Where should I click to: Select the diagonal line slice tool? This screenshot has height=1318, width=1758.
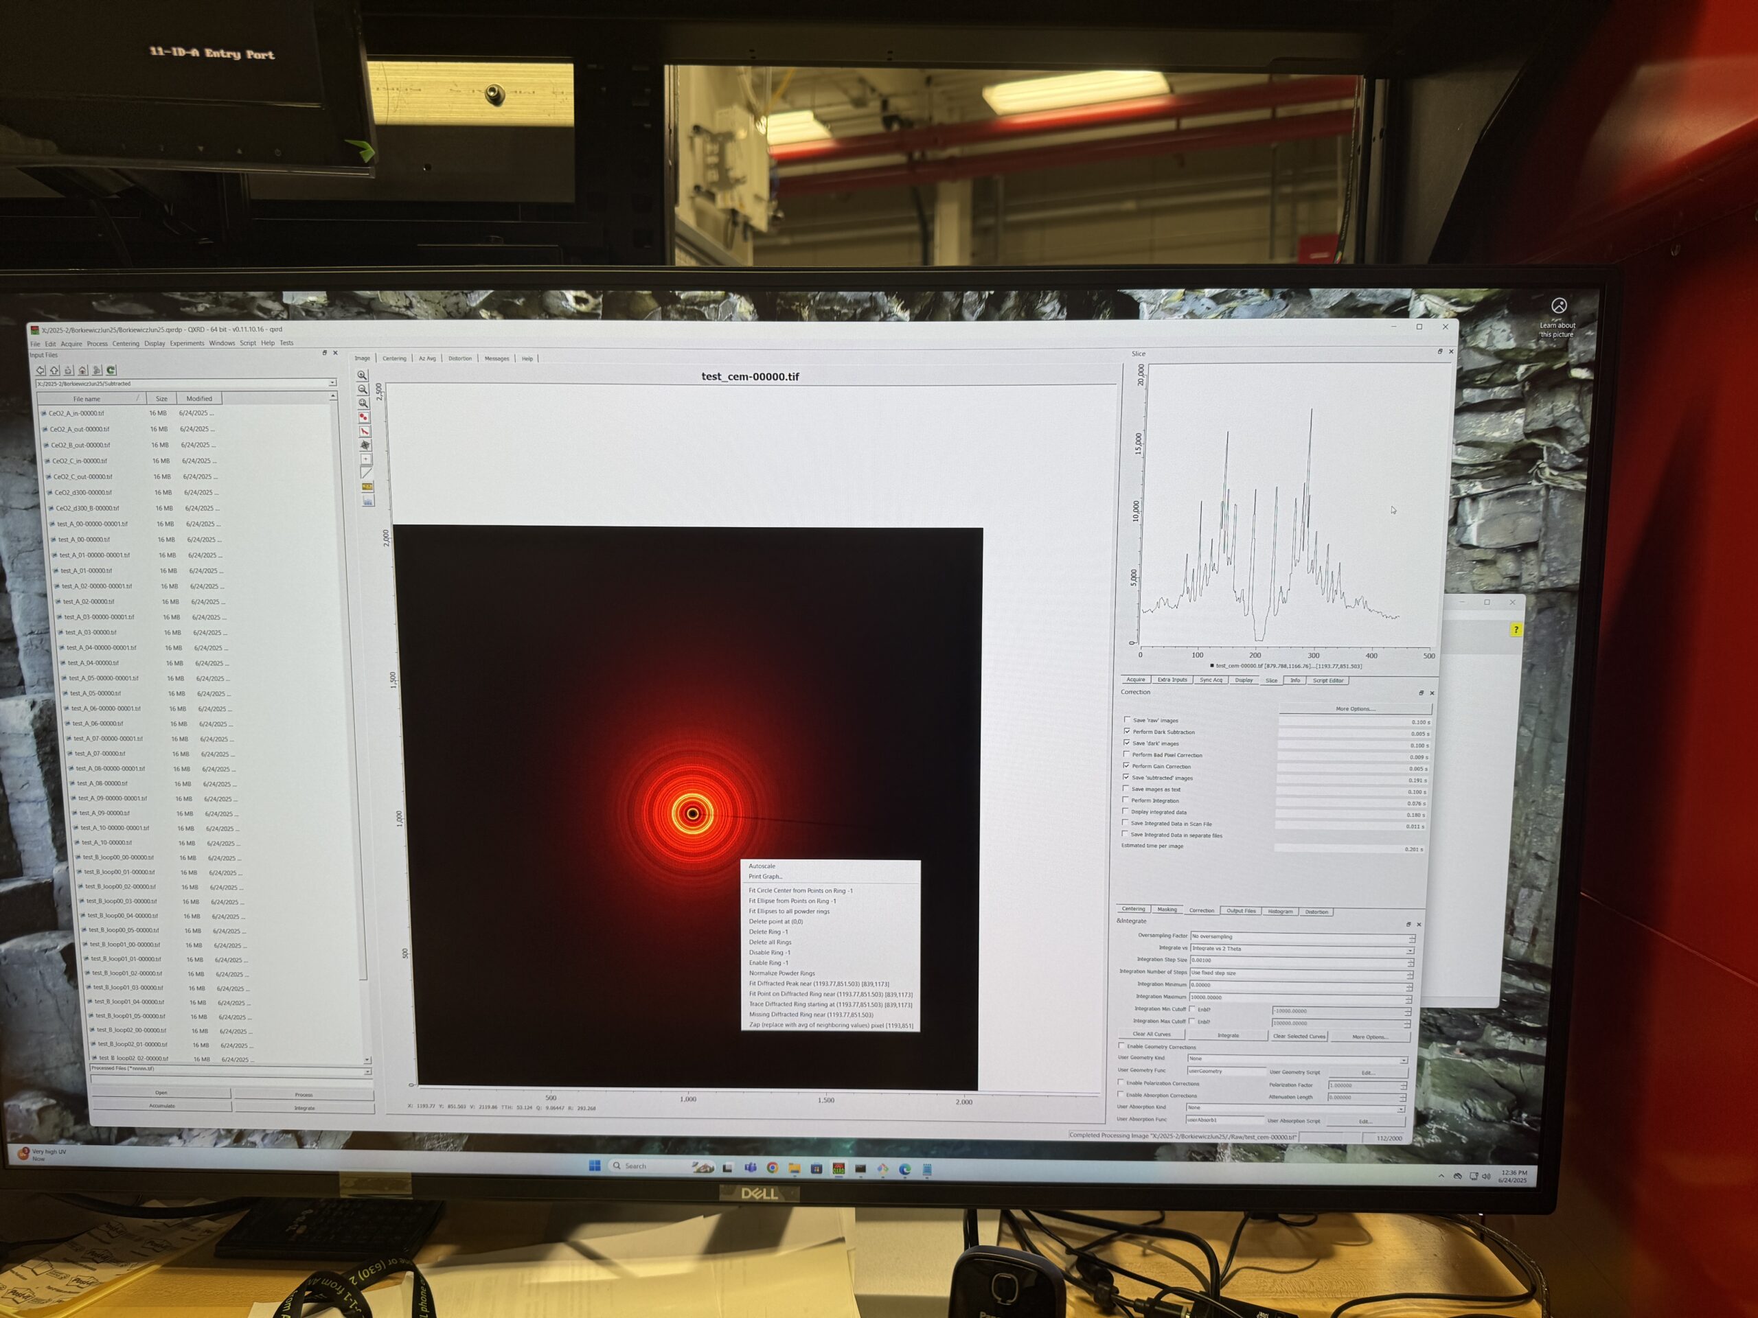click(367, 473)
